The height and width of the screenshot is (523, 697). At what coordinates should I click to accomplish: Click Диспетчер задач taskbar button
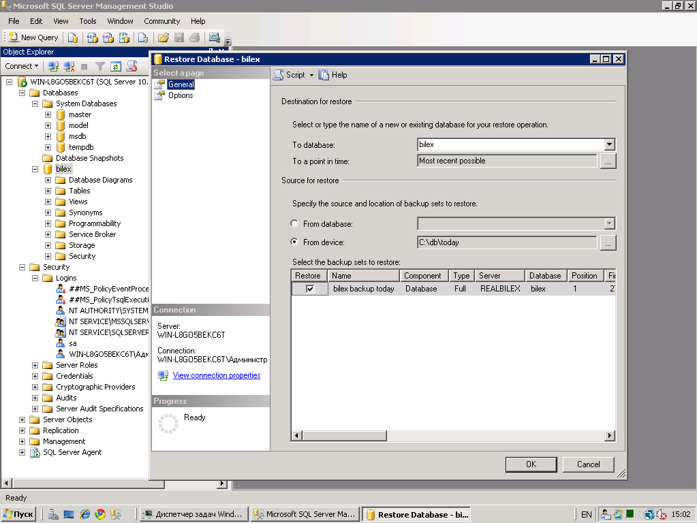(x=193, y=514)
